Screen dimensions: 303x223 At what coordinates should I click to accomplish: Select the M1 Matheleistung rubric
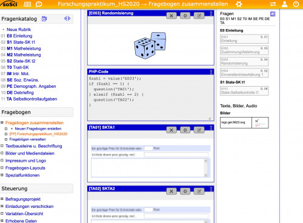pos(24,48)
